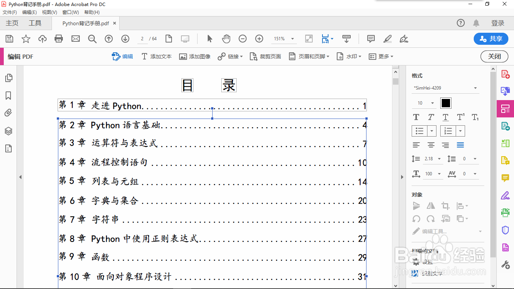Align text left
Viewport: 514px width, 289px height.
(x=416, y=145)
